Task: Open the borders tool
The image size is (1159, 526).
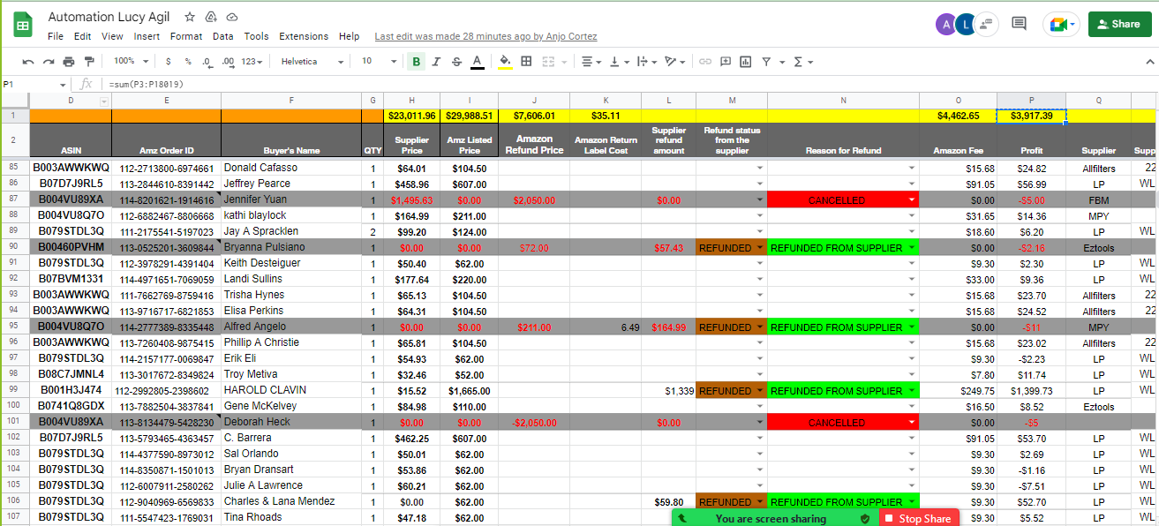Action: [526, 62]
